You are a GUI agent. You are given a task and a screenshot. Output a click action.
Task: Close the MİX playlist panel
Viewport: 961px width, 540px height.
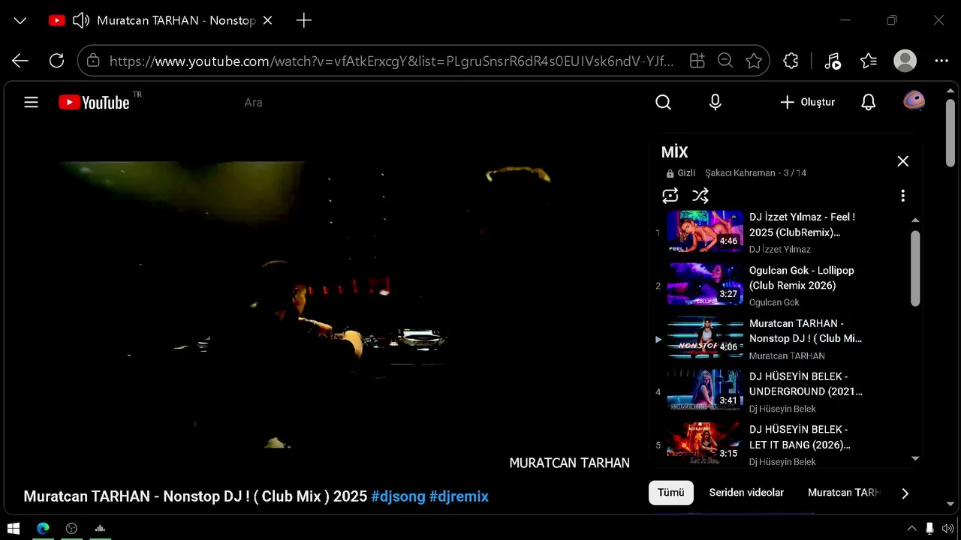903,161
